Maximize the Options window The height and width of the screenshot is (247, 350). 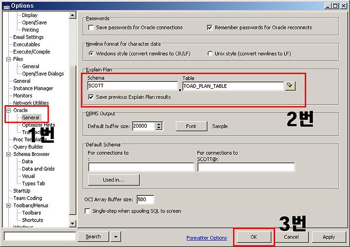pos(335,6)
